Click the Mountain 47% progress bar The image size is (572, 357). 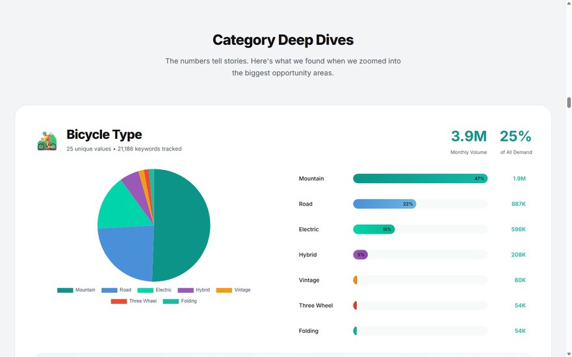pyautogui.click(x=421, y=178)
